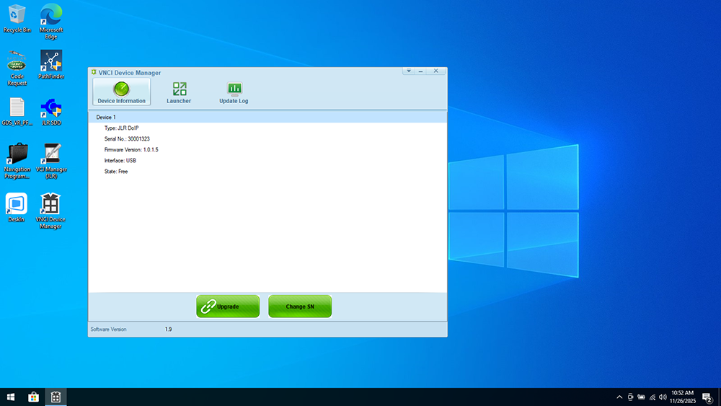721x406 pixels.
Task: Select the Code Request desktop icon
Action: [17, 66]
